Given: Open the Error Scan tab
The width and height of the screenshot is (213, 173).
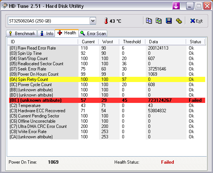Looking at the screenshot, I should 93,33.
